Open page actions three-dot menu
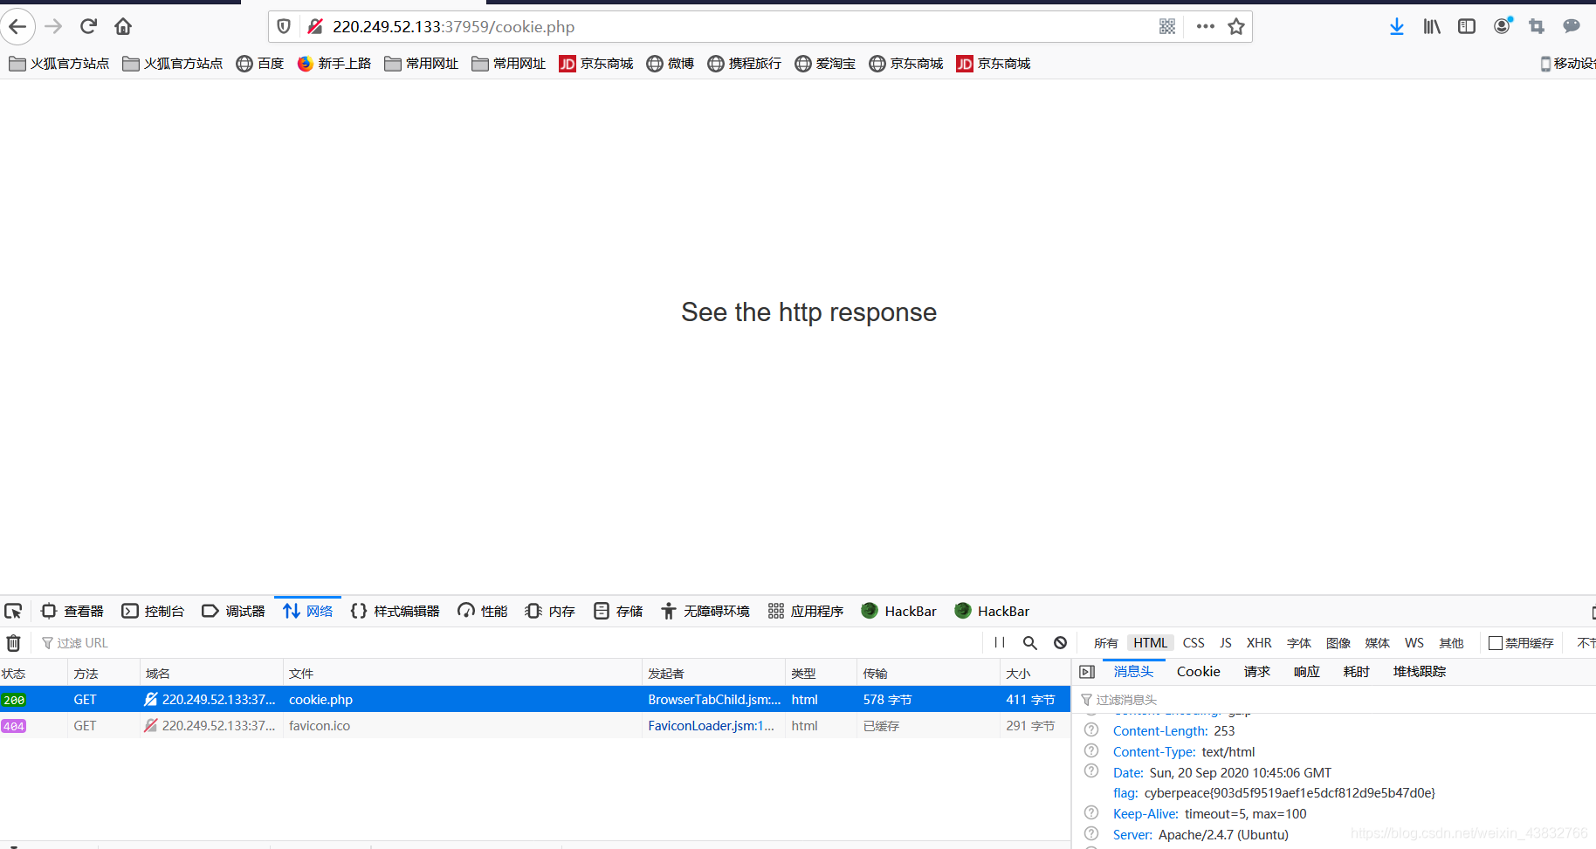 point(1206,26)
